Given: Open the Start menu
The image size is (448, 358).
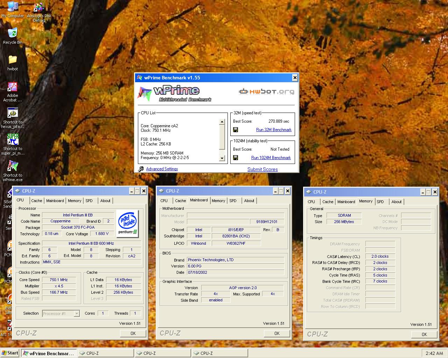Looking at the screenshot, I should (10, 353).
